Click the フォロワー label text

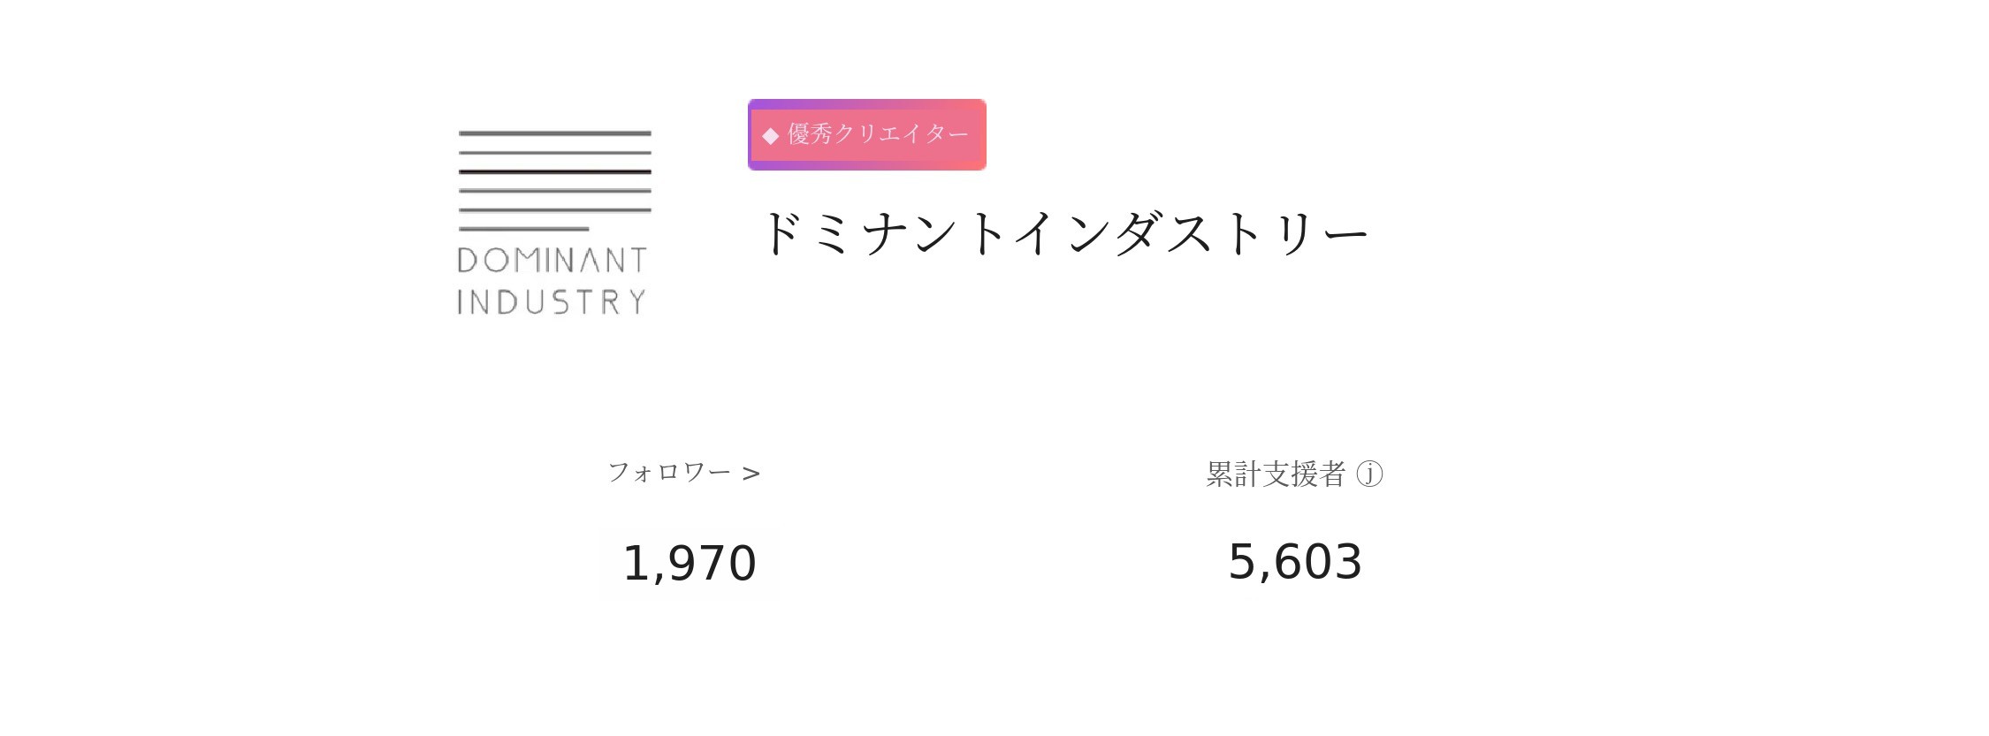coord(669,474)
